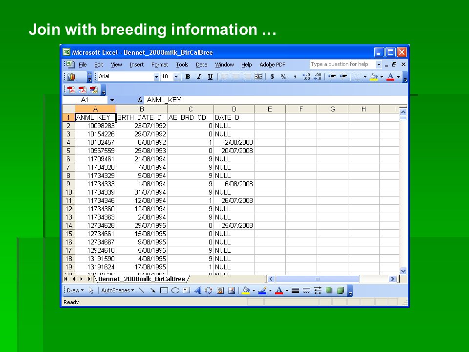This screenshot has height=352, width=469.
Task: Click the fx Insert Function icon
Action: [140, 100]
